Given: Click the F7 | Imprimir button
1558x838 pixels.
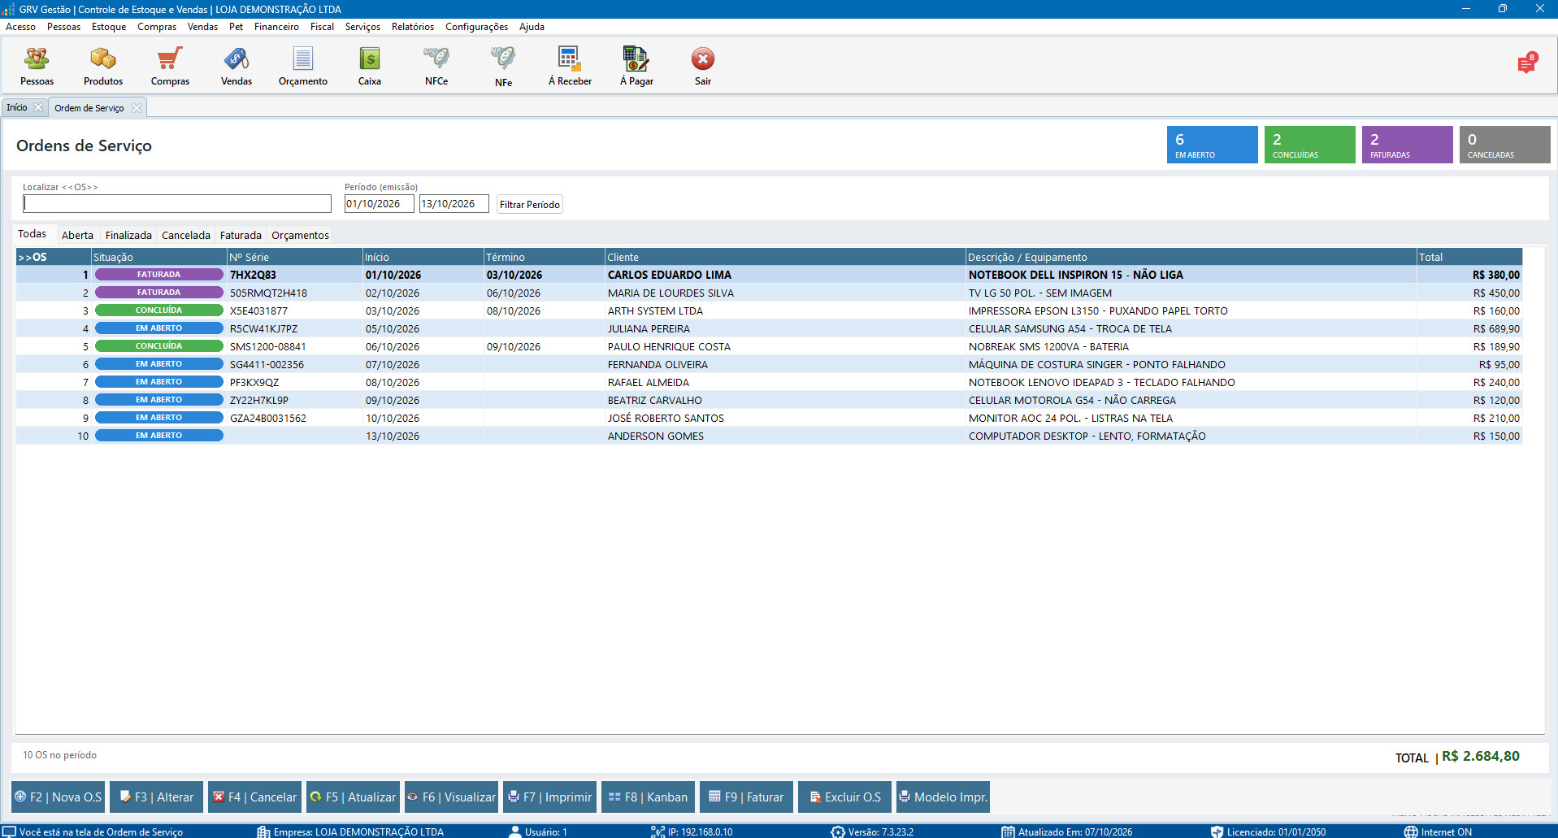Looking at the screenshot, I should coord(549,797).
